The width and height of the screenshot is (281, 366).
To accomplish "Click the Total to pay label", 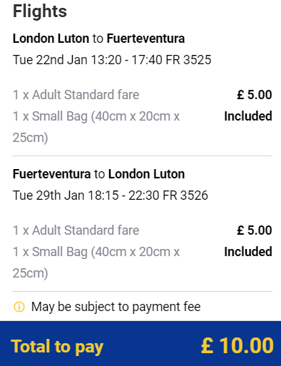I will [x=57, y=347].
